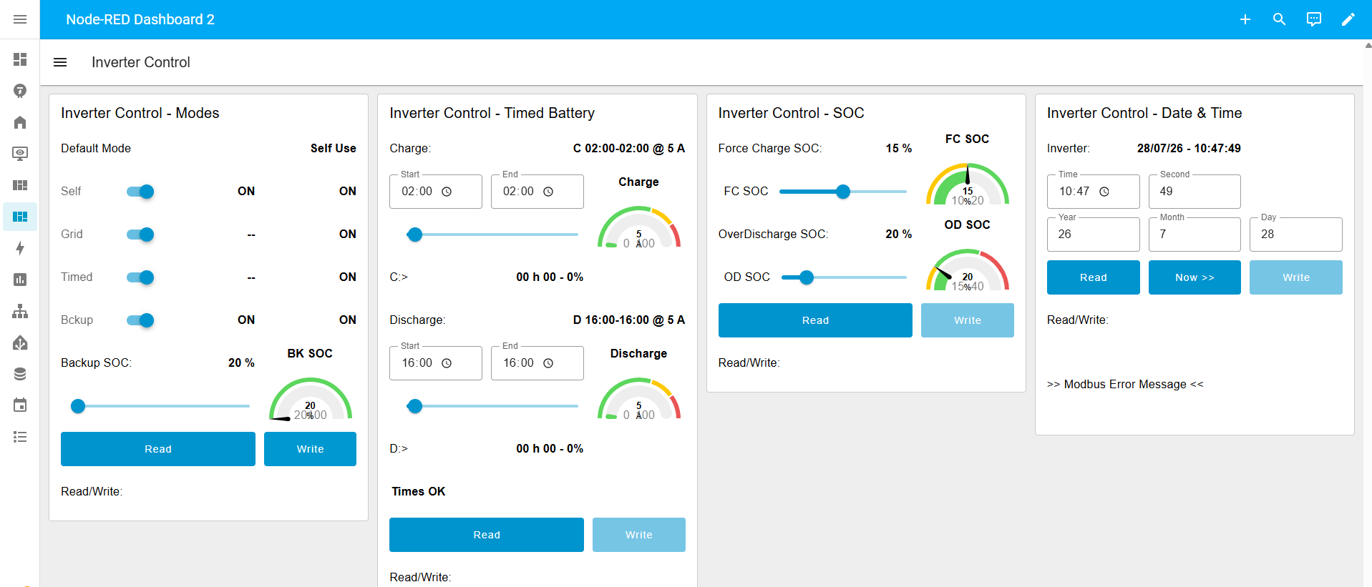Viewport: 1372px width, 587px height.
Task: Click the calendar sidebar icon
Action: click(20, 405)
